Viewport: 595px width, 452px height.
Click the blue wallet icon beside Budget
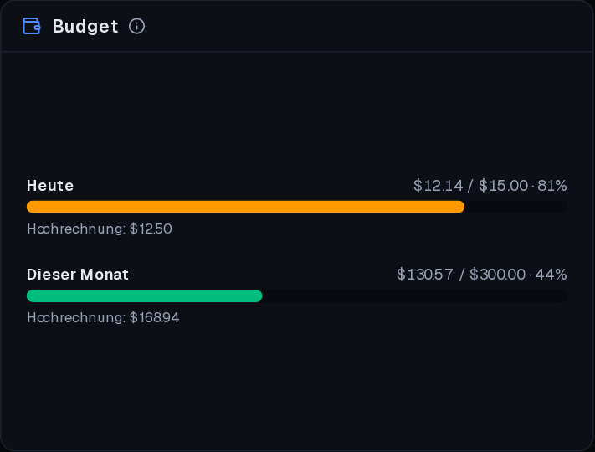coord(32,26)
